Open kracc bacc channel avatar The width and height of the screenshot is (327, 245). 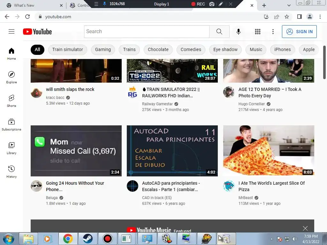pos(36,92)
